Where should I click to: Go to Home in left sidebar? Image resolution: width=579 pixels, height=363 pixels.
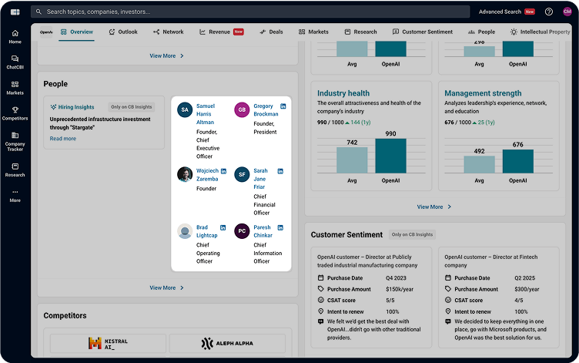coord(15,36)
